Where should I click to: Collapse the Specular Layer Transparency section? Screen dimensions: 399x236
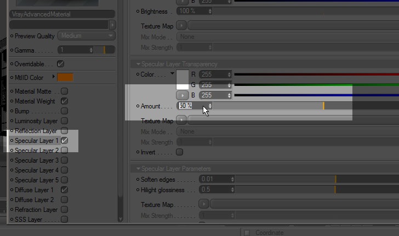(x=138, y=64)
